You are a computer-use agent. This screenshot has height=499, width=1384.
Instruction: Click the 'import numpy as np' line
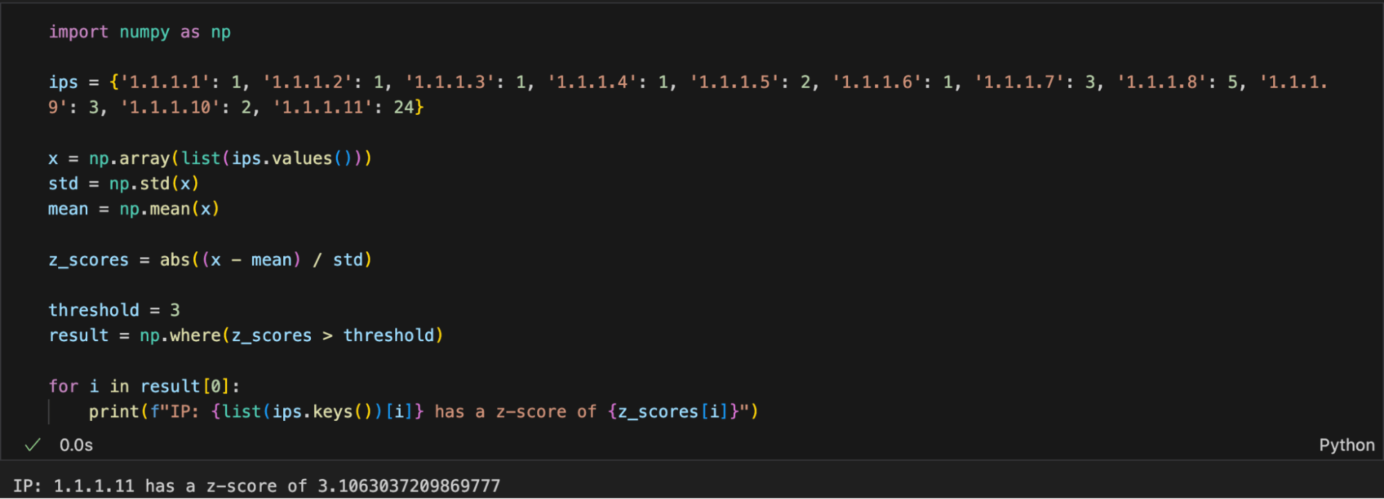click(140, 33)
